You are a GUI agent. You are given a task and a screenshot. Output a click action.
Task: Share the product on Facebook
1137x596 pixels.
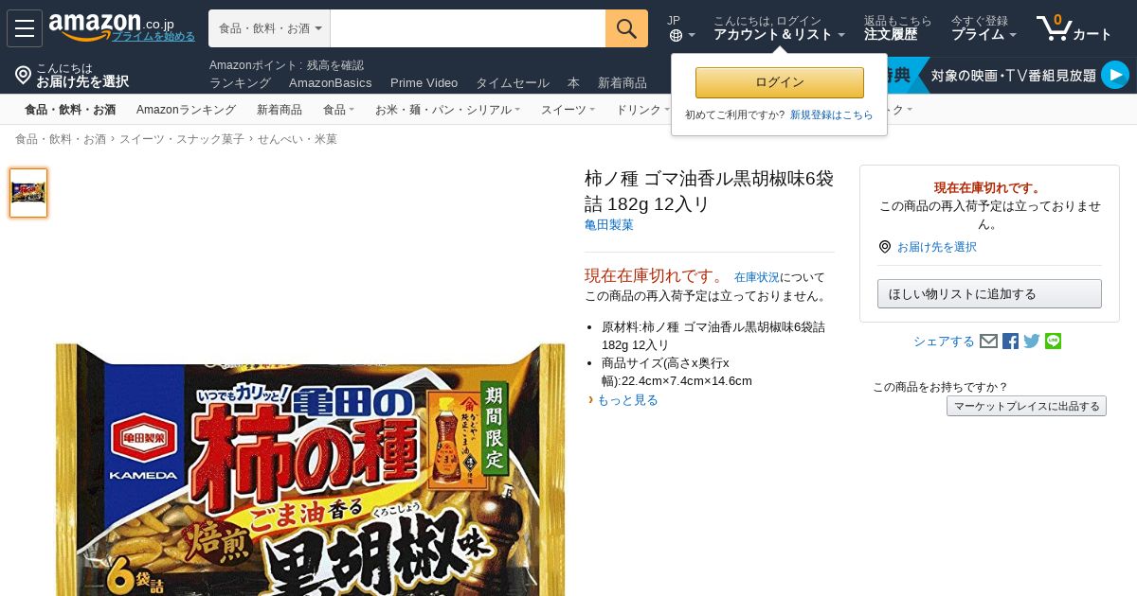(x=1011, y=342)
